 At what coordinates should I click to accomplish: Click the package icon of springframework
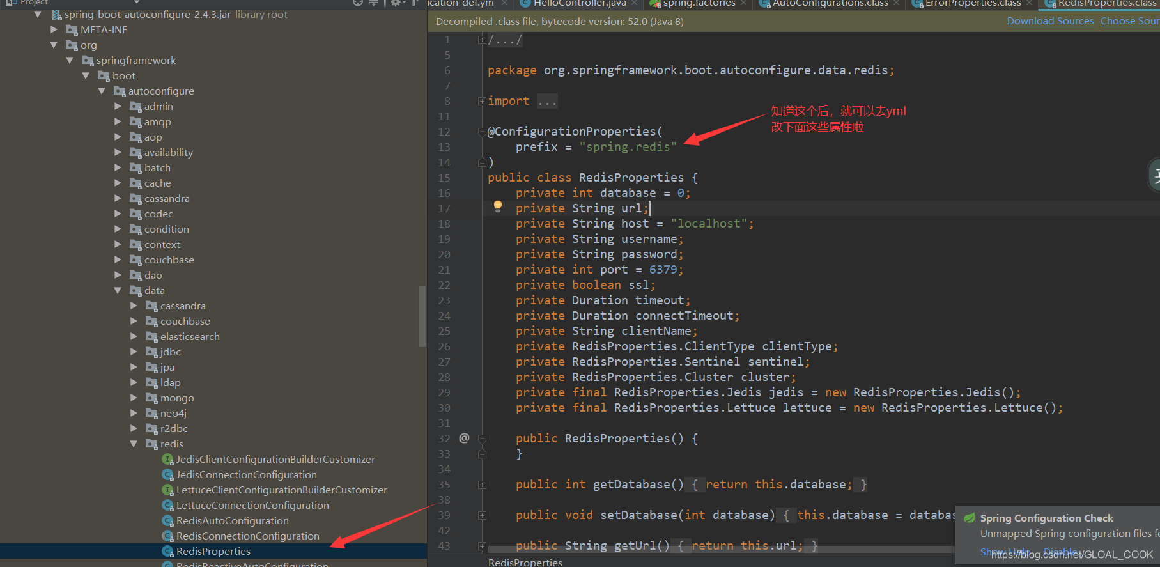(x=88, y=60)
